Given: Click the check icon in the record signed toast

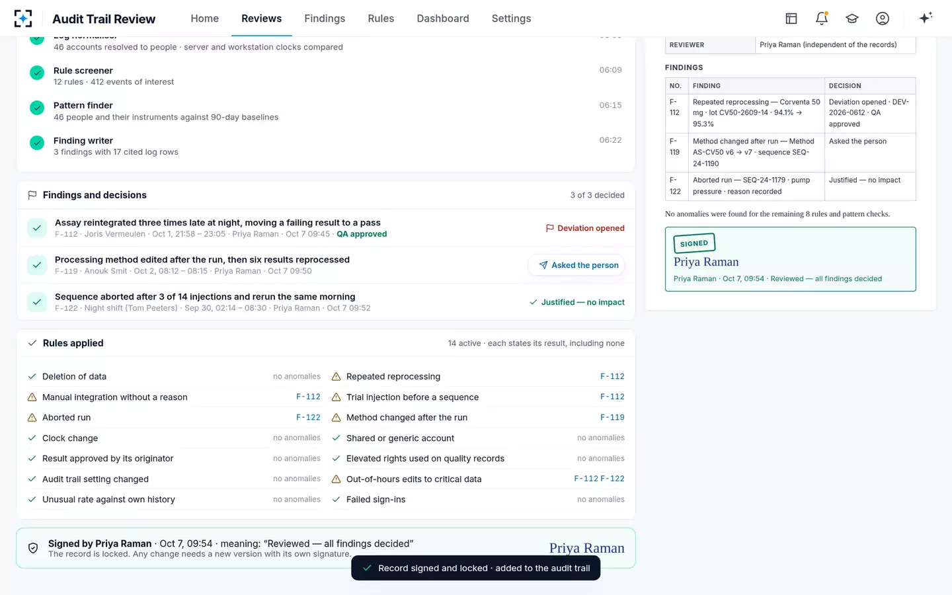Looking at the screenshot, I should (367, 568).
